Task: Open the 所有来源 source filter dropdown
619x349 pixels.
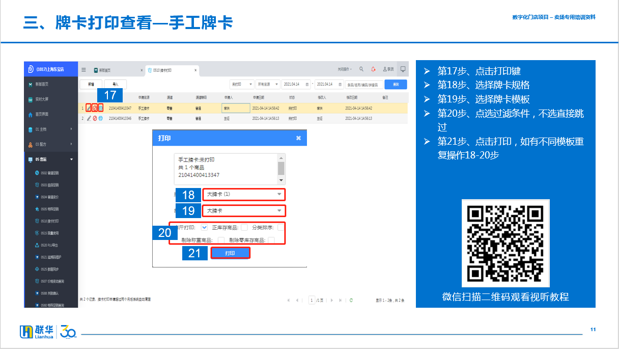Action: [268, 84]
